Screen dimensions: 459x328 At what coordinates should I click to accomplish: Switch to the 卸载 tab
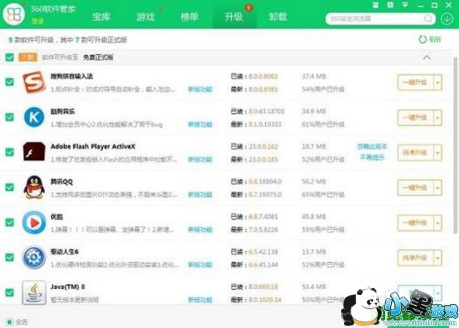click(x=278, y=17)
